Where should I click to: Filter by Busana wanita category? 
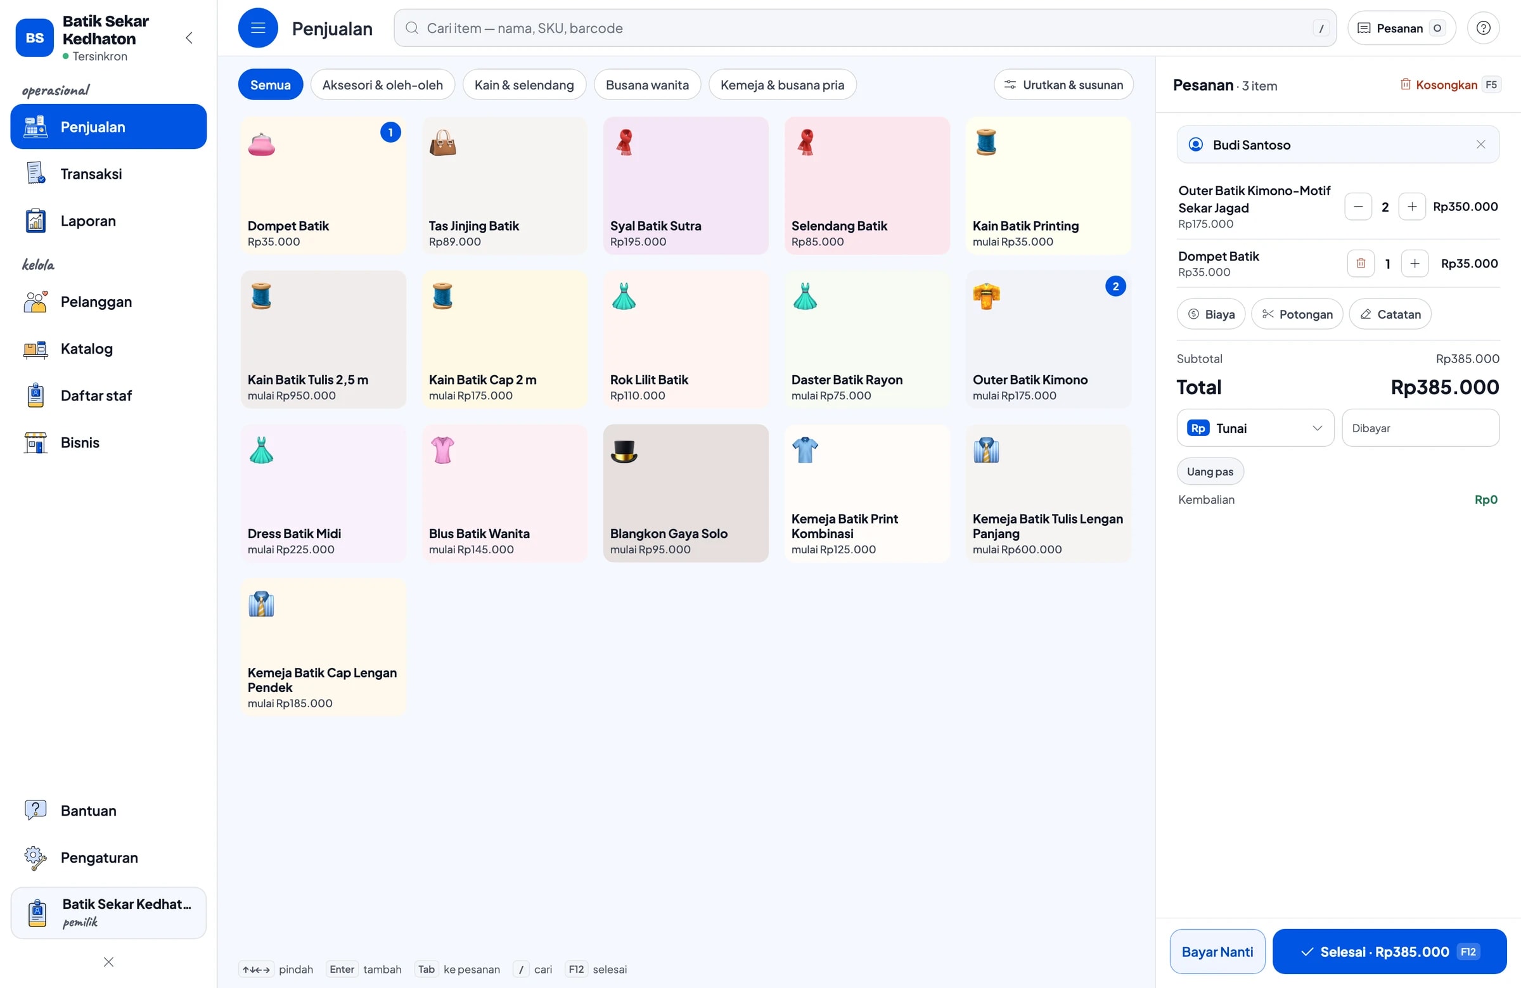click(x=647, y=85)
